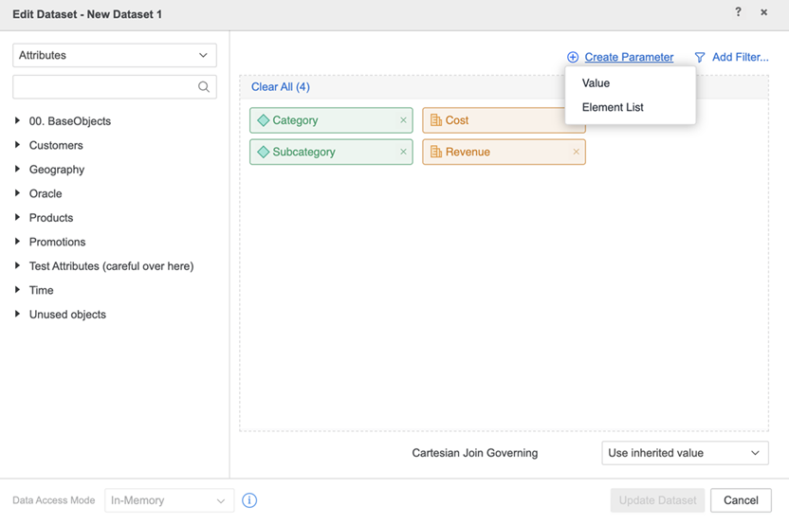Image resolution: width=789 pixels, height=525 pixels.
Task: Click the Data Access Mode info icon
Action: coord(249,500)
